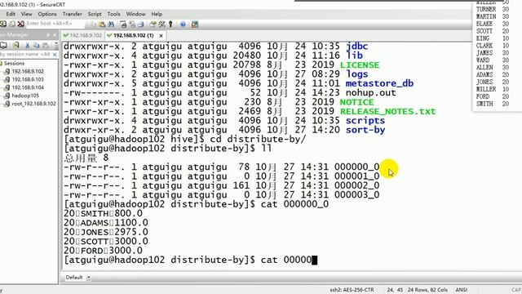This screenshot has width=522, height=294.
Task: Click the Print Setup toolbar icon
Action: pos(123,24)
